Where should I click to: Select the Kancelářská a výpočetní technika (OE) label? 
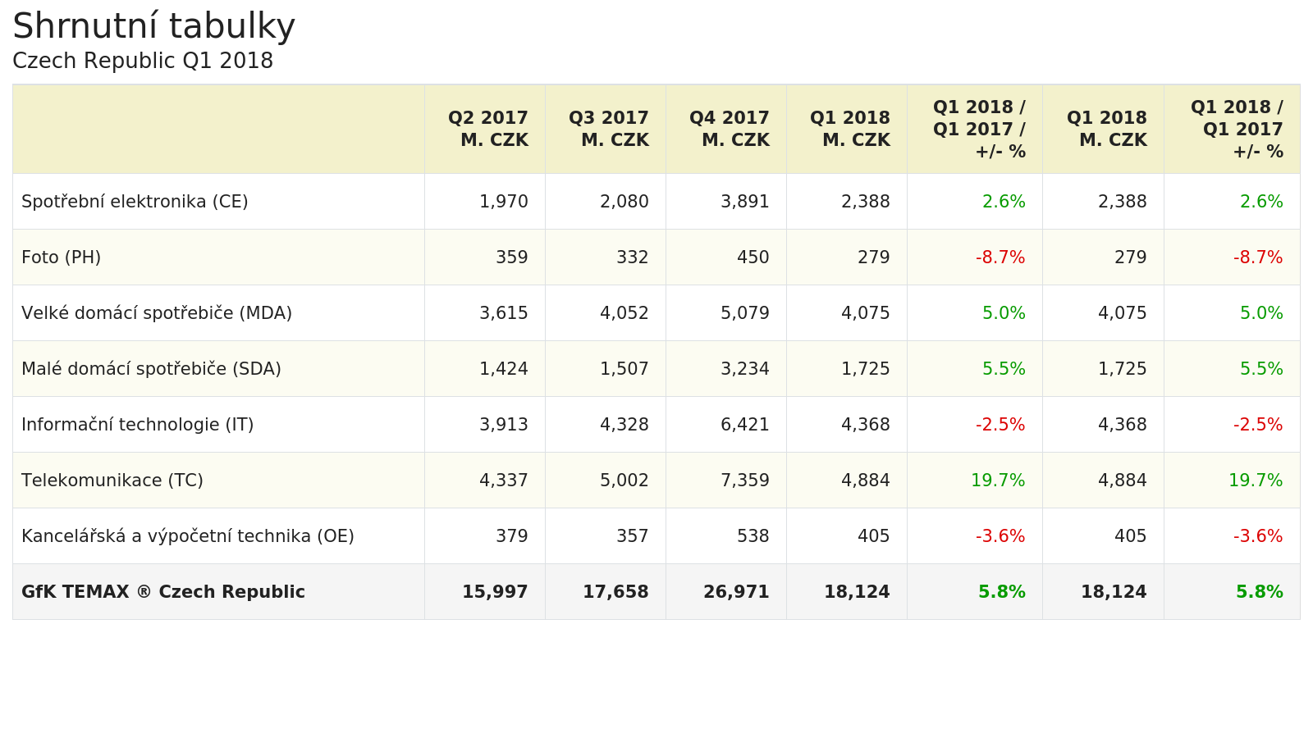[188, 536]
